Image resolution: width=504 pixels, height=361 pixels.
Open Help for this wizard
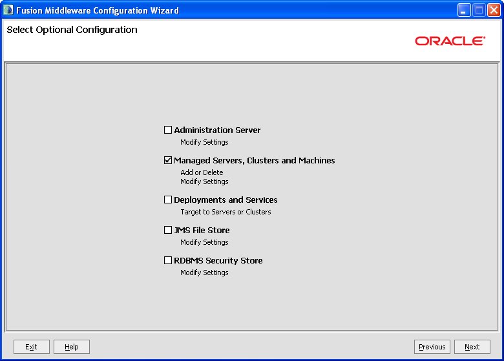coord(71,347)
